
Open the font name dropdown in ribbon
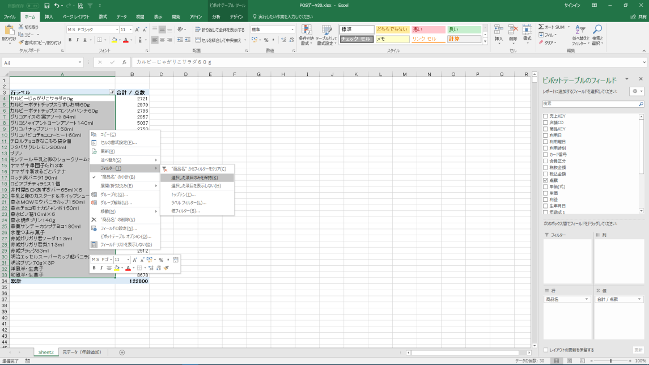point(117,30)
